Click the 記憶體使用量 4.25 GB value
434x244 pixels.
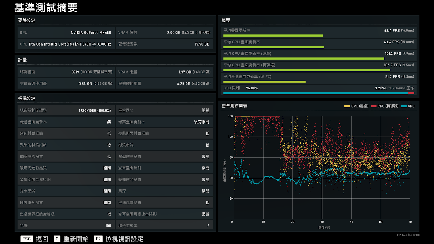pos(184,84)
